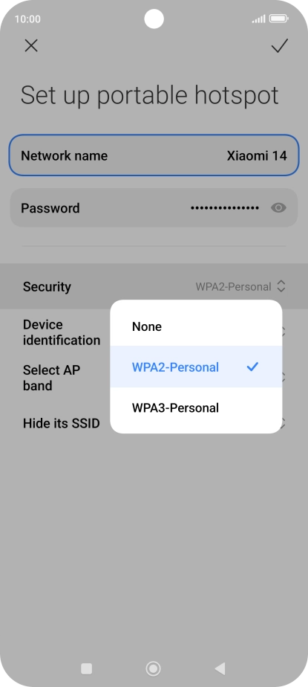The height and width of the screenshot is (687, 308).
Task: Tap the Android back navigation triangle
Action: (x=220, y=668)
